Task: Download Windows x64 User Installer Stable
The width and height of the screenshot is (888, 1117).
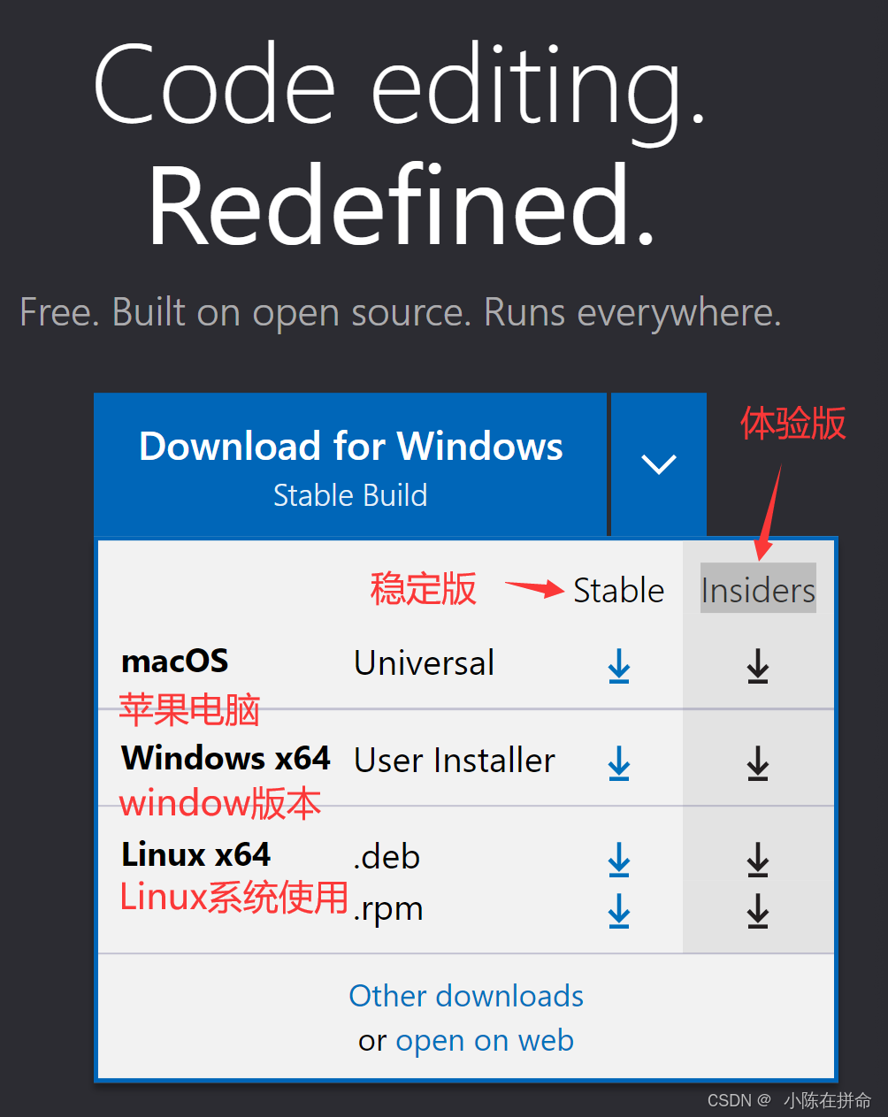Action: pyautogui.click(x=619, y=763)
